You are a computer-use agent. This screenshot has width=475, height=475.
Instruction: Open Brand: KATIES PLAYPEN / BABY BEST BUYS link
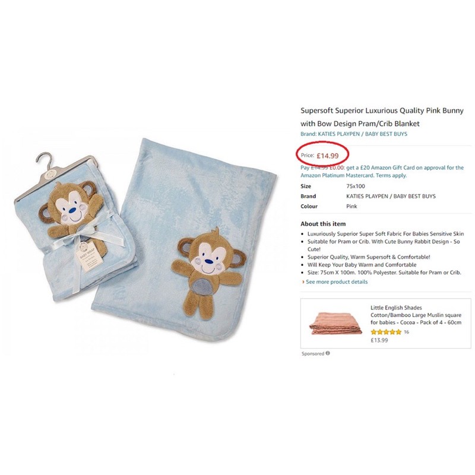coord(354,134)
